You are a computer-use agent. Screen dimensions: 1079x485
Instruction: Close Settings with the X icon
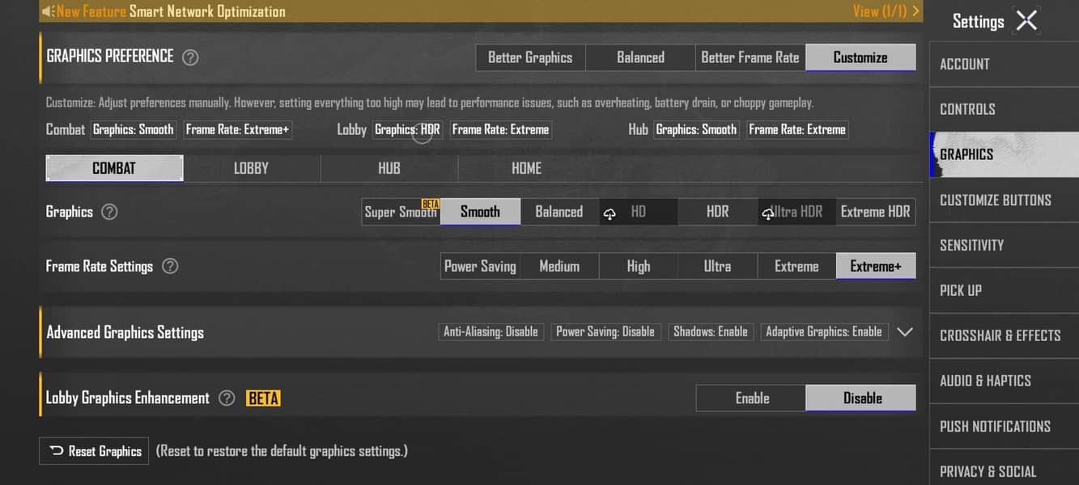(x=1026, y=20)
